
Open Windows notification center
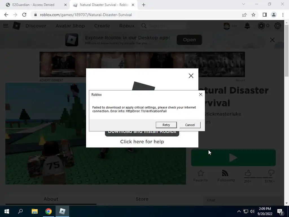tap(280, 212)
